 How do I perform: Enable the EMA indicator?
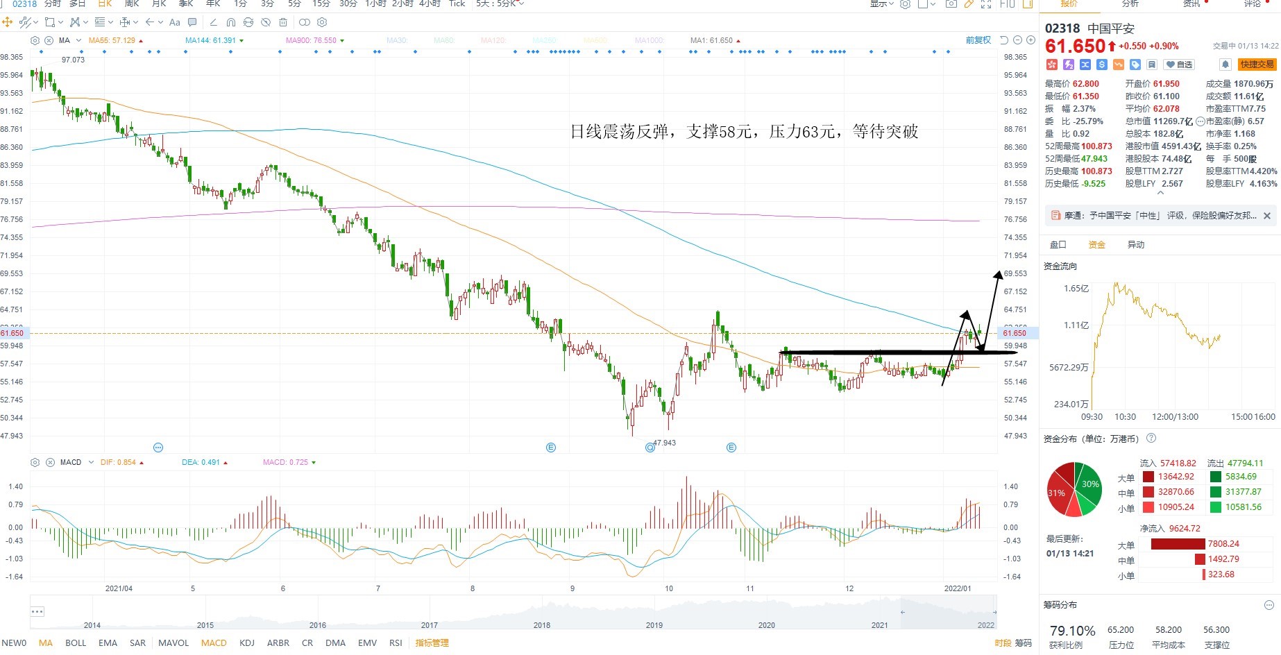click(x=108, y=643)
